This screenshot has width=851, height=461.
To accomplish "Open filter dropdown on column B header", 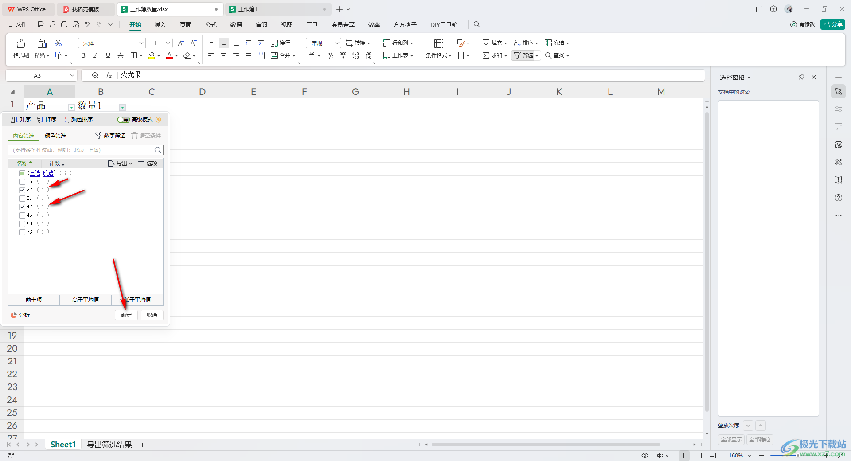I will (122, 107).
